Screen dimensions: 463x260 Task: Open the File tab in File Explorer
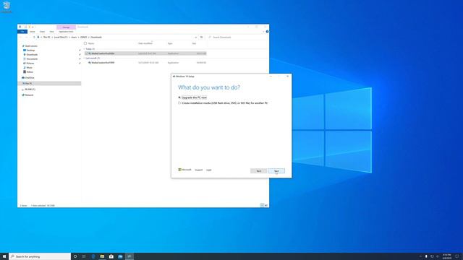22,32
